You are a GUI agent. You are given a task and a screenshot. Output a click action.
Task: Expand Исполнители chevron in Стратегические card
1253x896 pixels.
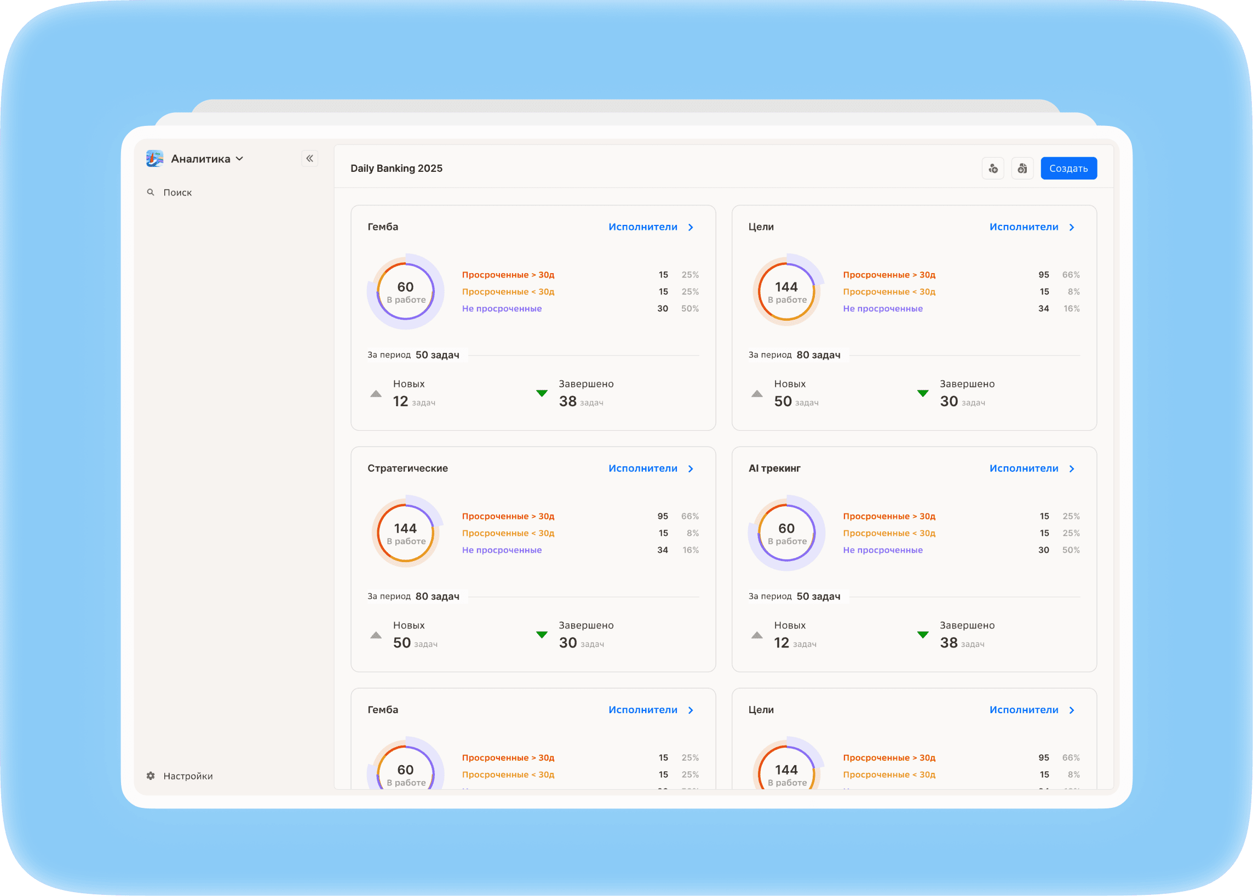(x=691, y=469)
